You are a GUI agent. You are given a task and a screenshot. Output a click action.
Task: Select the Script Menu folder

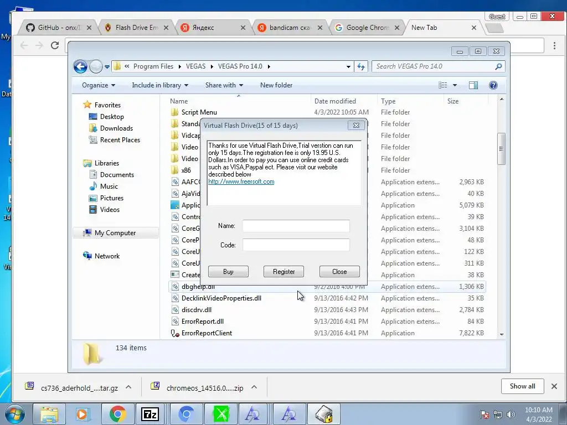[199, 112]
